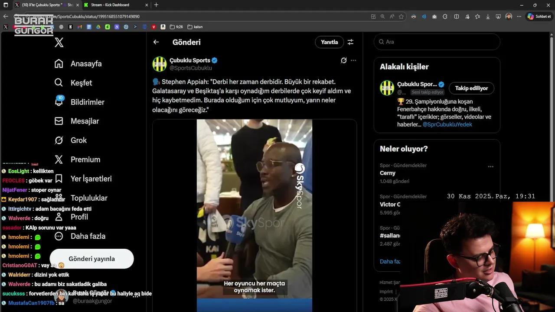
Task: Open Mesajlar envelope
Action: click(x=76, y=121)
